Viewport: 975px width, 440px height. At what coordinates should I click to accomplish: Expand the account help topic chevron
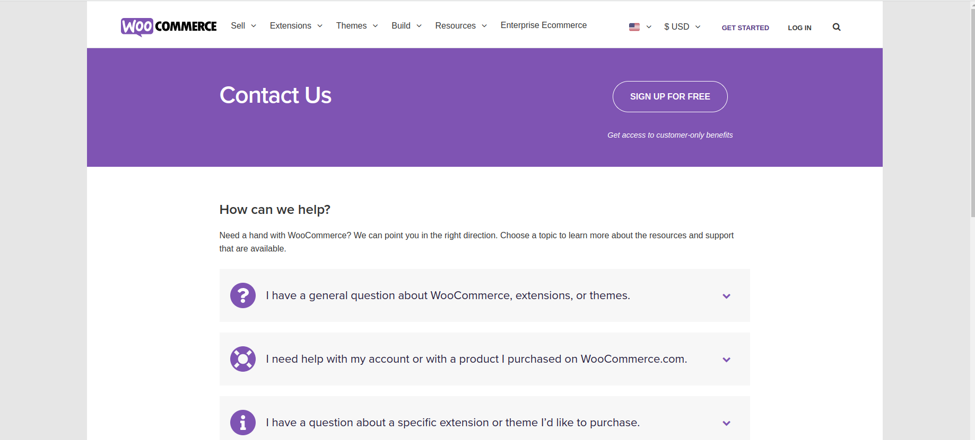[x=727, y=360]
